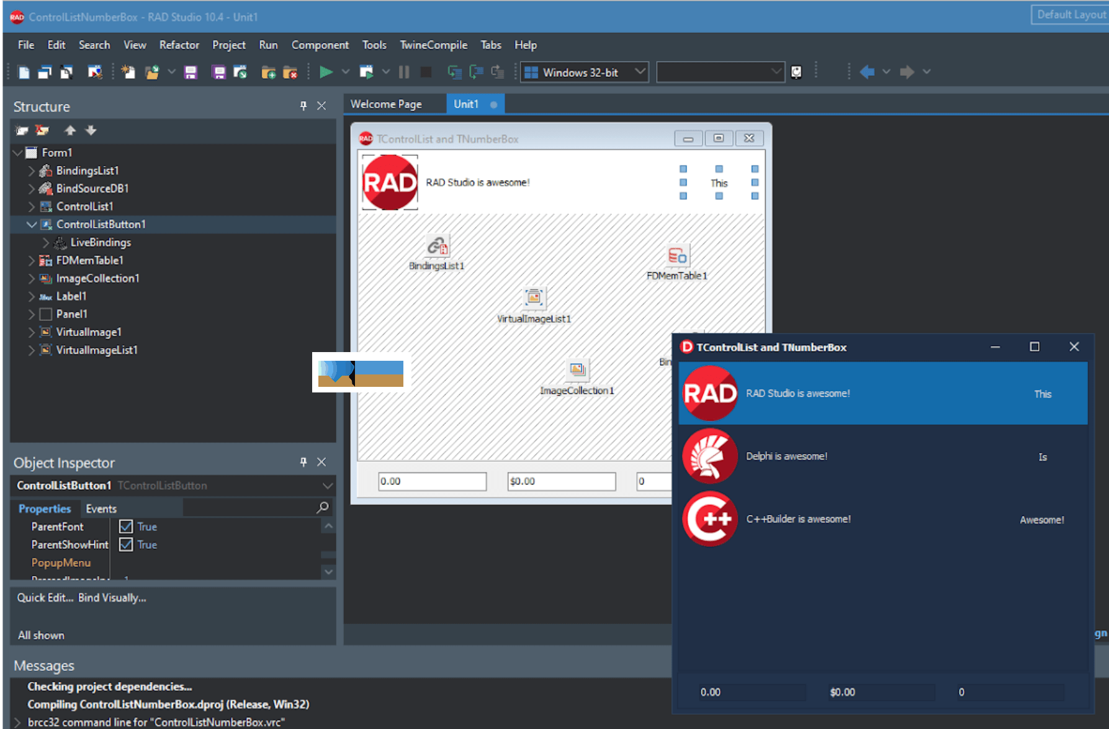
Task: Open the TwineCompile menu
Action: pyautogui.click(x=434, y=45)
